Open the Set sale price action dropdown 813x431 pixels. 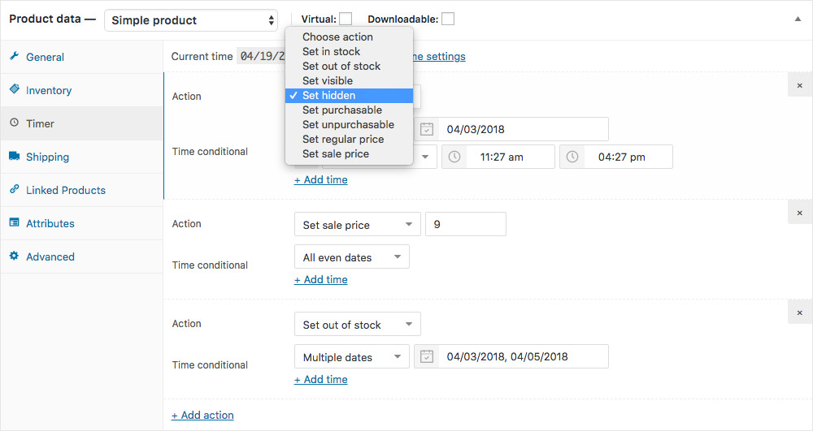pyautogui.click(x=357, y=225)
